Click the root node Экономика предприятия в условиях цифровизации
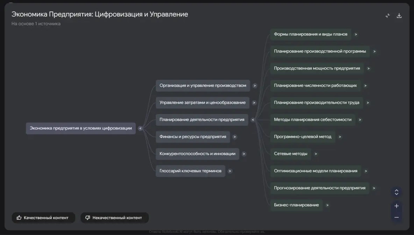Screen dimensions: 414x235 pos(81,128)
